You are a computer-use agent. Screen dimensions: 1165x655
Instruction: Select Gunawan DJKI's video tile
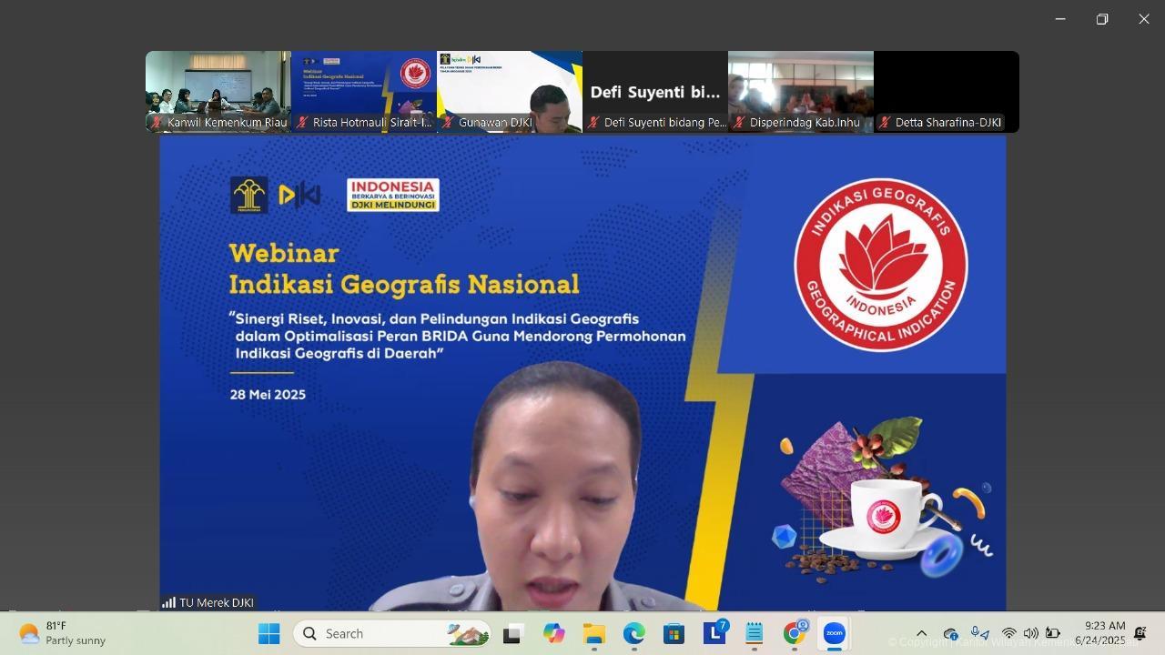(x=510, y=91)
